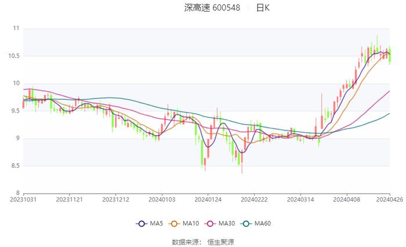Click the 20231212 x-axis date label
The width and height of the screenshot is (406, 247).
pyautogui.click(x=115, y=199)
